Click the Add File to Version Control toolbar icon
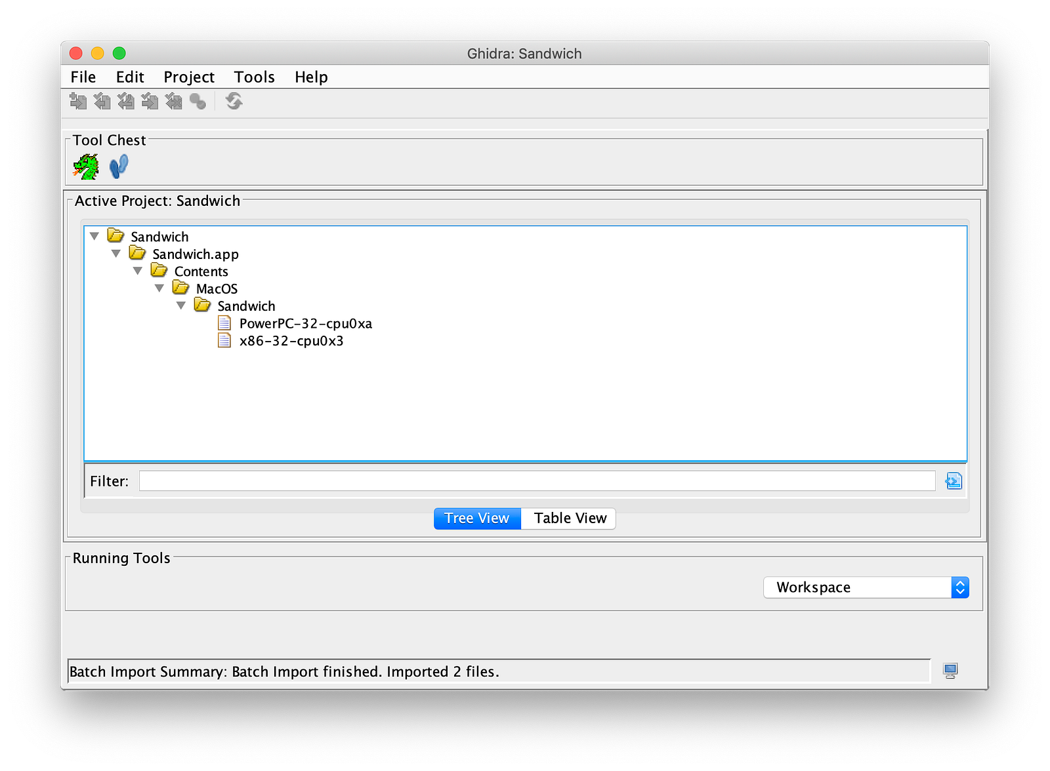This screenshot has height=771, width=1050. (78, 101)
